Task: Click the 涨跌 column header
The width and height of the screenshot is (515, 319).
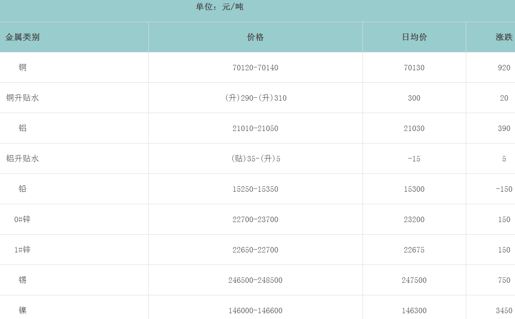Action: coord(504,37)
